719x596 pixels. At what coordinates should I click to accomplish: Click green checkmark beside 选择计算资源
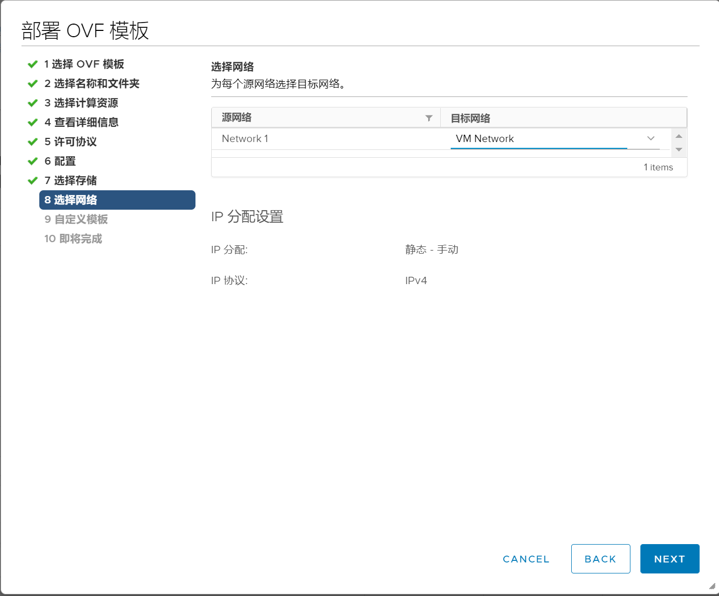(32, 103)
